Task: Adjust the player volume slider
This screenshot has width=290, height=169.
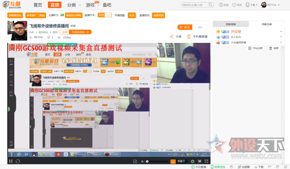Action: coord(157,161)
